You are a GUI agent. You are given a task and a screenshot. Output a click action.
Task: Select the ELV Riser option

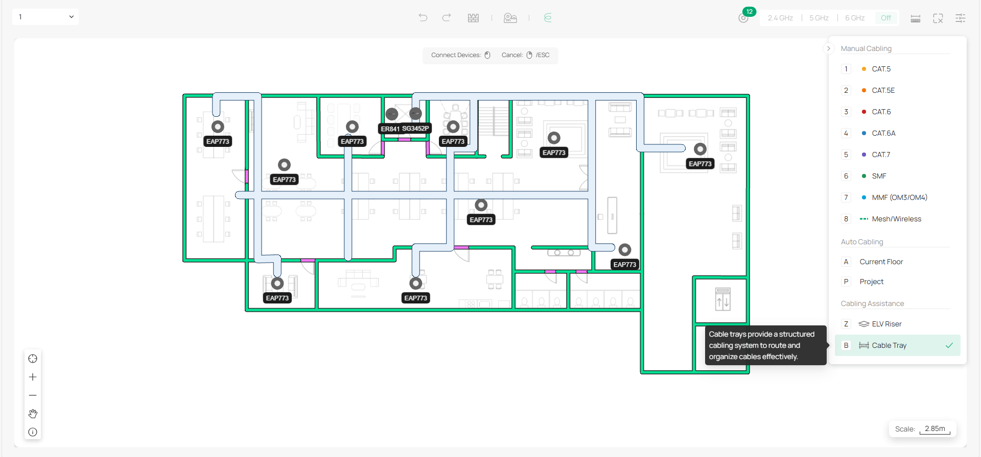886,324
